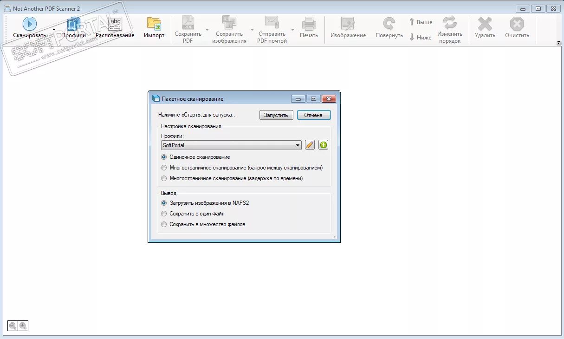Click the NAPS2 app icon in the main title bar
Image resolution: width=564 pixels, height=339 pixels.
(x=7, y=8)
